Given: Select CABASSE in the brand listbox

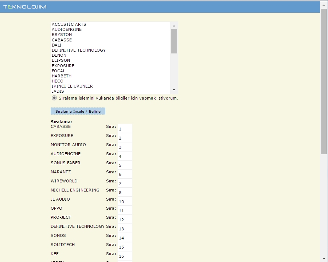Looking at the screenshot, I should point(111,40).
